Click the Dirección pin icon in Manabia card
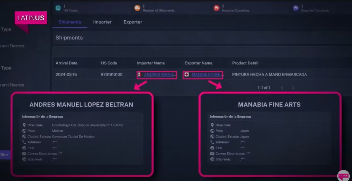Image resolution: width=352 pixels, height=181 pixels. [x=212, y=125]
